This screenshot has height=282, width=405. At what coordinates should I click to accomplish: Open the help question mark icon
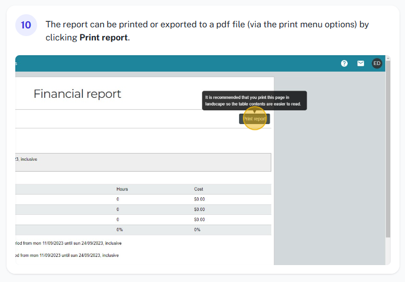point(344,63)
